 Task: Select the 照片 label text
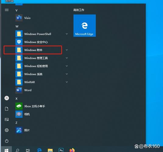[x=27, y=130]
